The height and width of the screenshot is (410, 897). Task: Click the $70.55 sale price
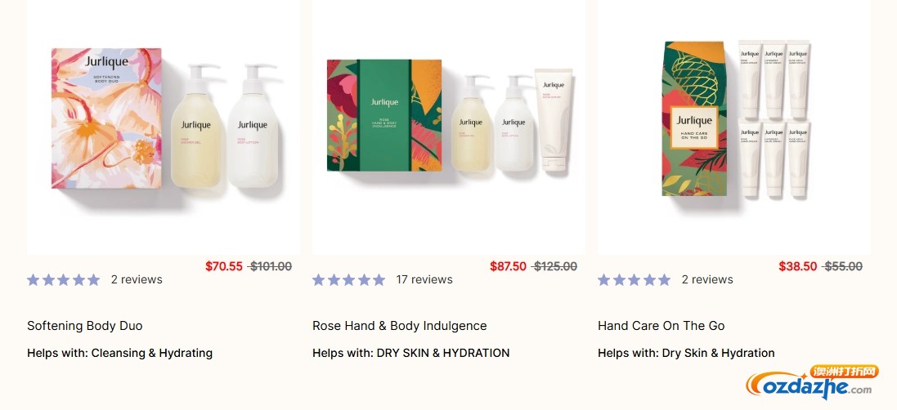(224, 266)
